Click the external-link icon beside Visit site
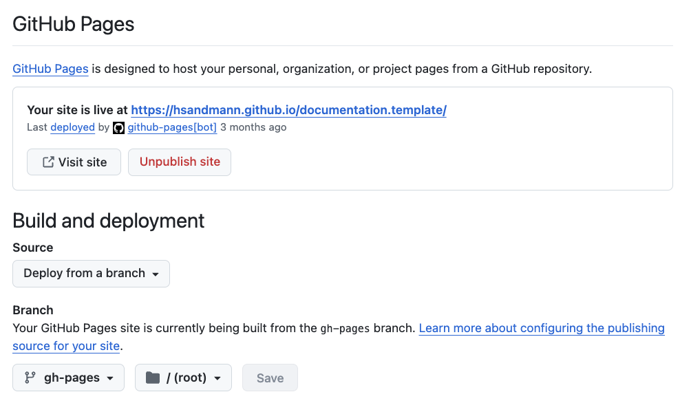The image size is (680, 403). point(48,162)
